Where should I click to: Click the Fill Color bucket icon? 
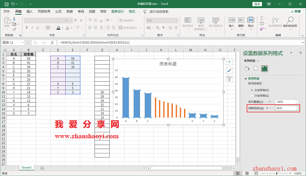click(x=58, y=28)
